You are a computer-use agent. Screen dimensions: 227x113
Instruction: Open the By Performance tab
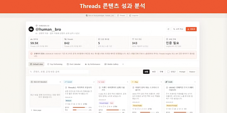(92, 64)
